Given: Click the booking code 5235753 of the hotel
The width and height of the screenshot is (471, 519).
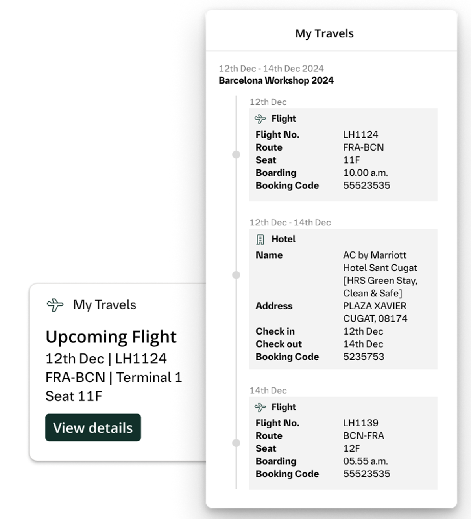Looking at the screenshot, I should (x=364, y=357).
